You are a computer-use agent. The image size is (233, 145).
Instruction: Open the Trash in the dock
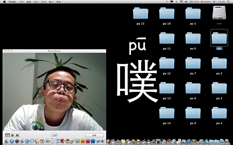pyautogui.click(x=227, y=141)
